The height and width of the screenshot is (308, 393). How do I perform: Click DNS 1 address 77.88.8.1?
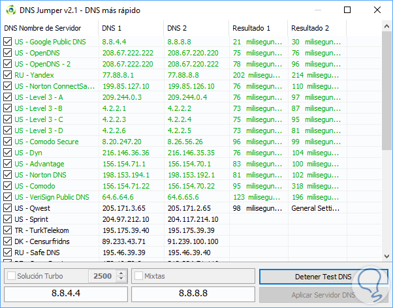pyautogui.click(x=118, y=75)
